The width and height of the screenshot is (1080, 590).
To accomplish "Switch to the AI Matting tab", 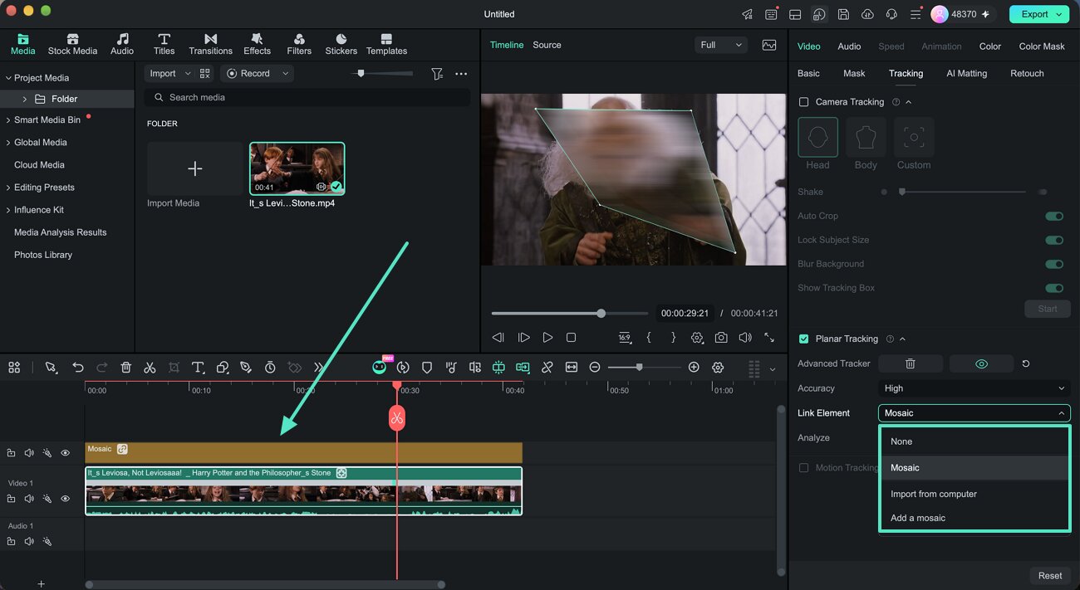I will point(967,73).
